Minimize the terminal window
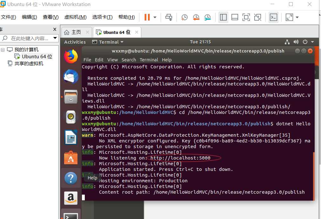Viewport: 321px width, 219px height. pos(298,51)
